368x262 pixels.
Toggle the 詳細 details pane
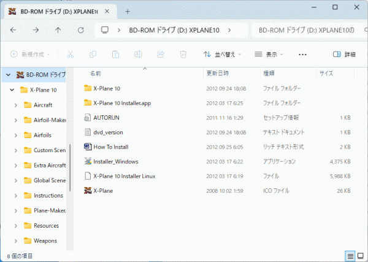344,55
